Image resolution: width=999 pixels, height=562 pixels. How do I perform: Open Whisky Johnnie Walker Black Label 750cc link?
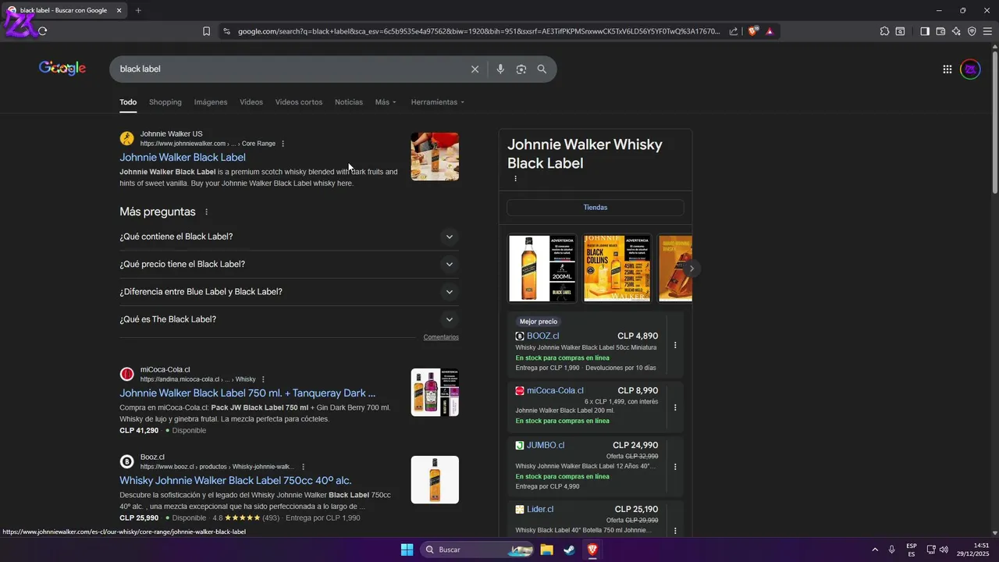point(236,481)
